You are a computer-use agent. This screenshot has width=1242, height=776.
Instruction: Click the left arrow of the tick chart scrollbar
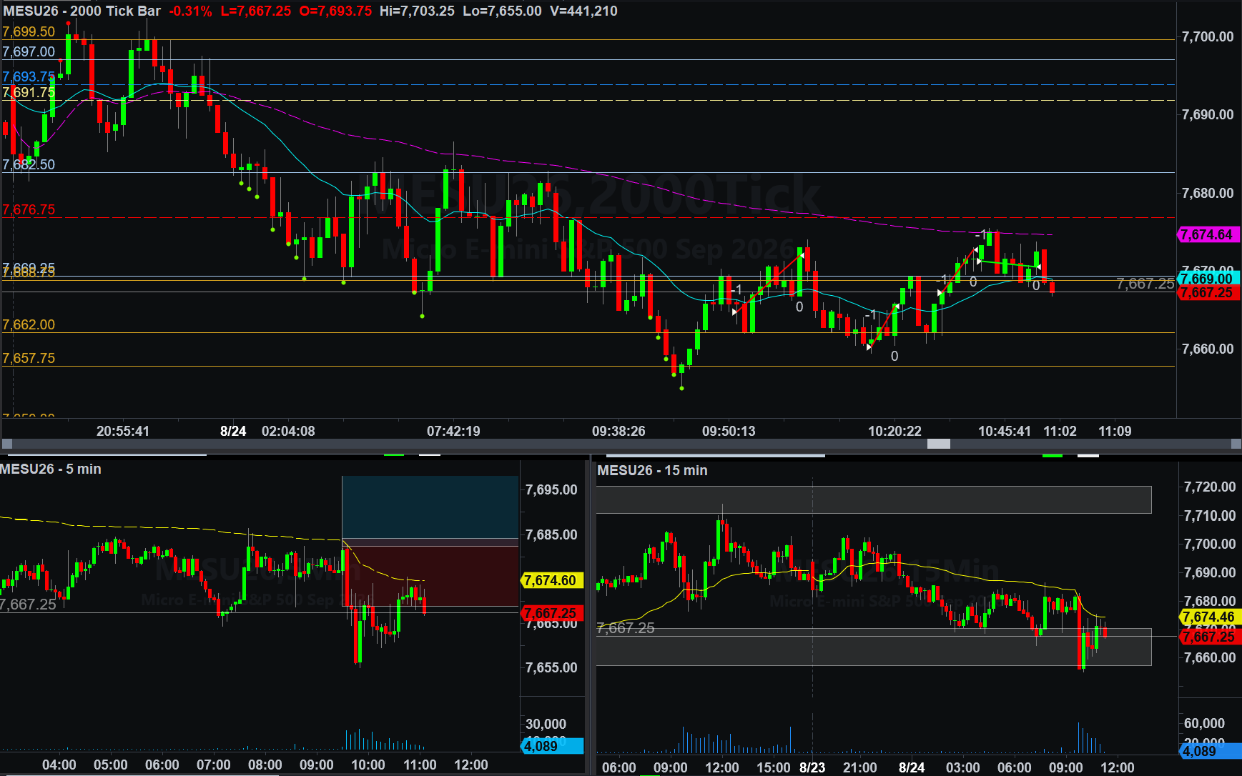point(7,444)
